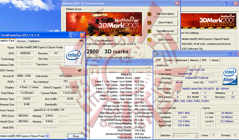Click the GPU-Z BIOS save chip icon
The height and width of the screenshot is (140, 239).
(x=79, y=70)
